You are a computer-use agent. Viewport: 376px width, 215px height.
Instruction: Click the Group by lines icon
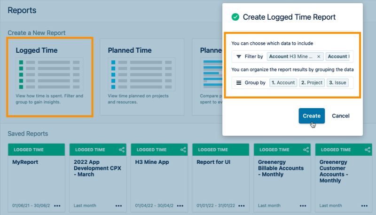tap(239, 82)
